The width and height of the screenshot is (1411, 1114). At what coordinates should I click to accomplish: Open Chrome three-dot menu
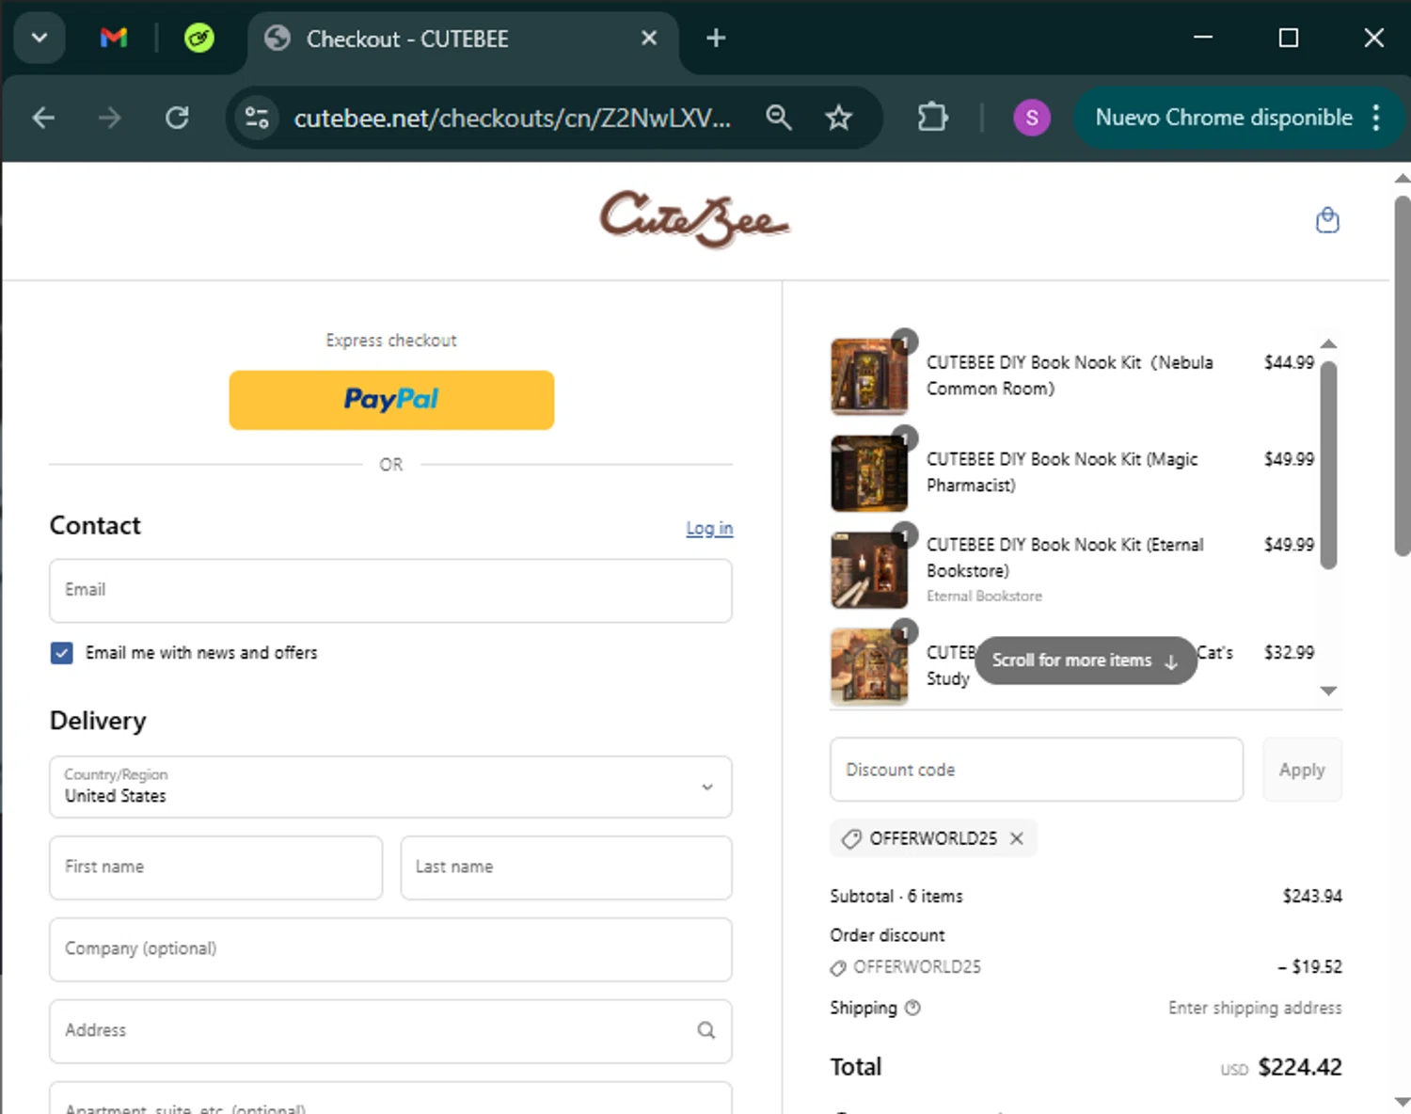(x=1376, y=118)
